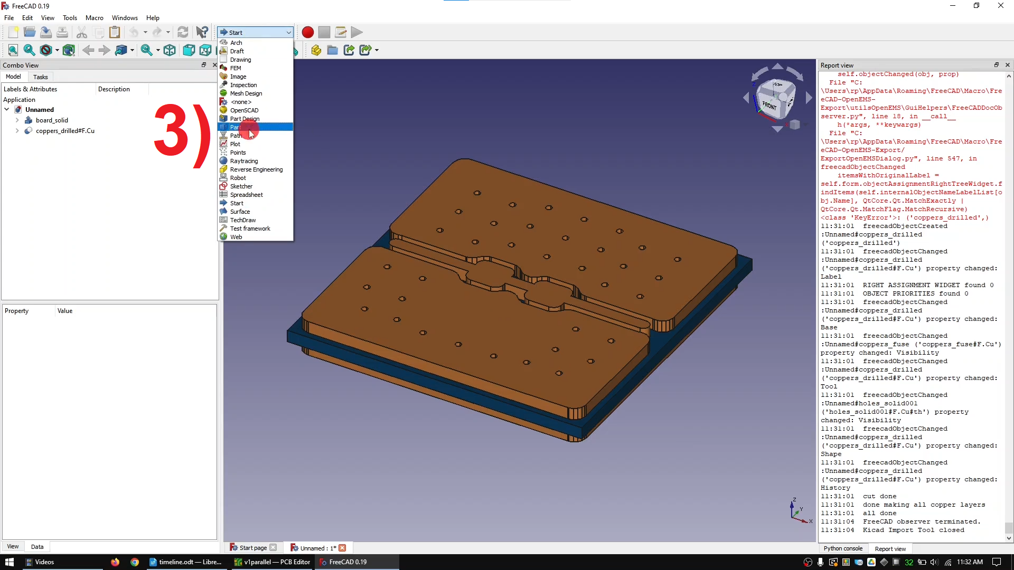Close the Unnamed : 1* document tab
1014x570 pixels.
click(x=342, y=548)
